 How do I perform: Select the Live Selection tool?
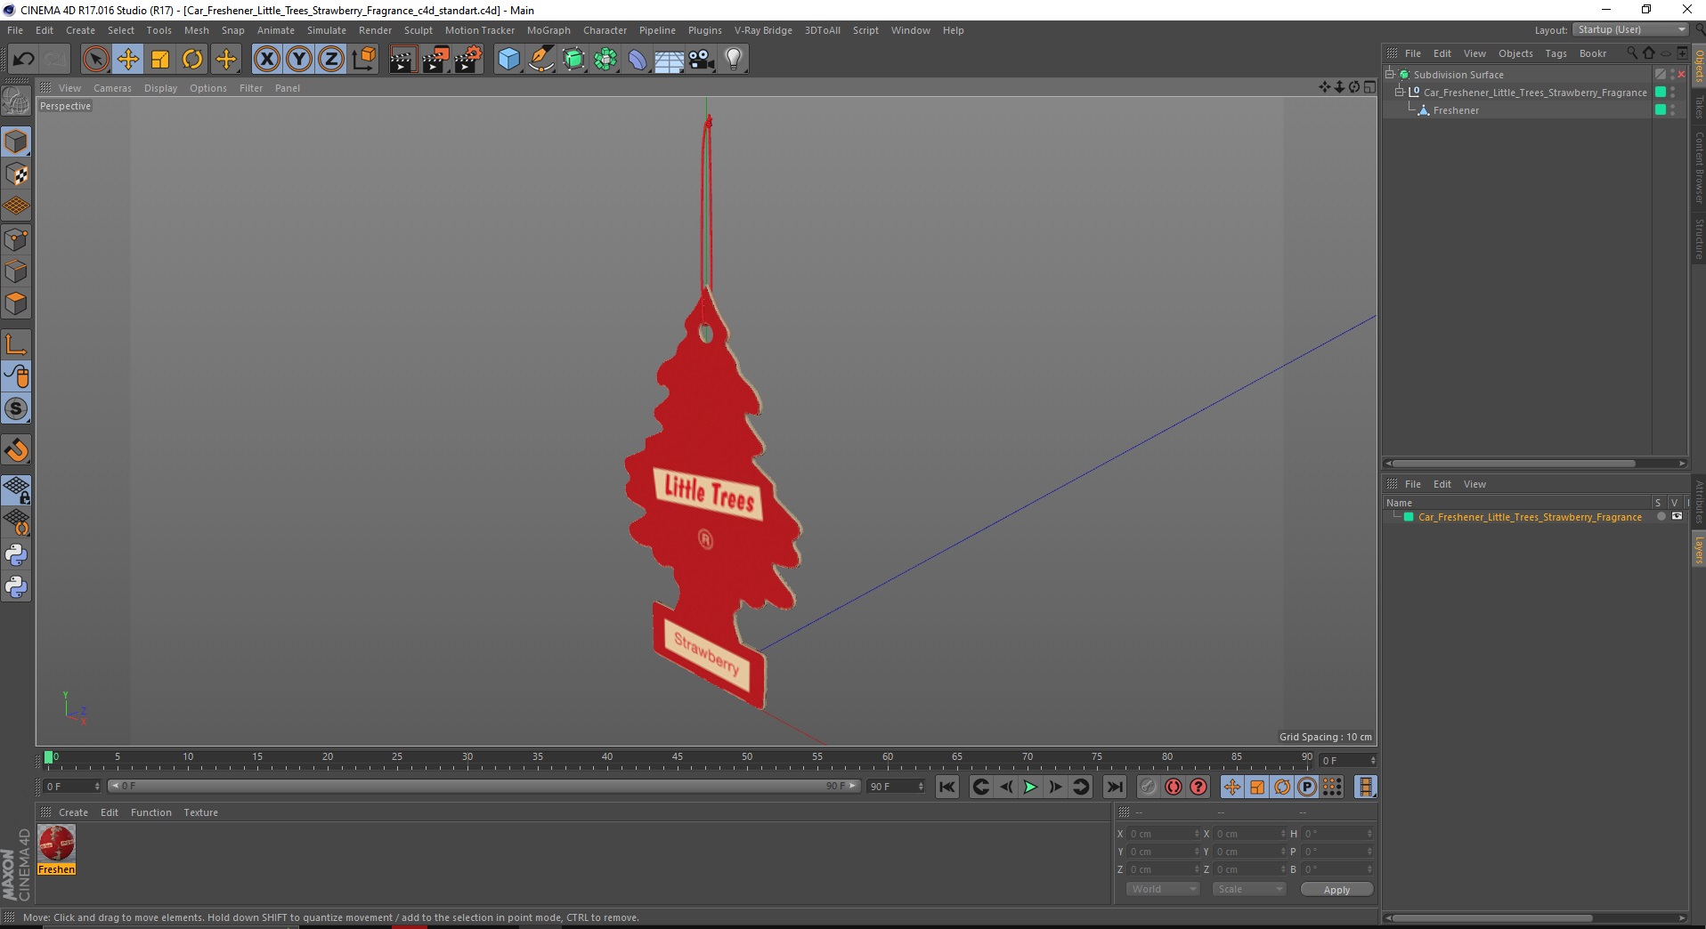(95, 60)
